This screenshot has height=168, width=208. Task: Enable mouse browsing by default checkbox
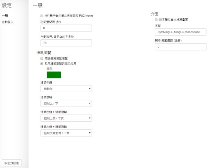pyautogui.click(x=42, y=59)
